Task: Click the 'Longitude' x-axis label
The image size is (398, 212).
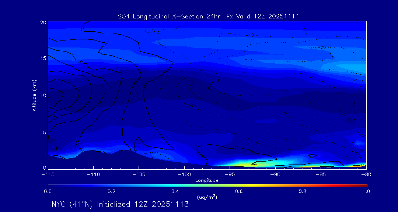Action: click(207, 180)
